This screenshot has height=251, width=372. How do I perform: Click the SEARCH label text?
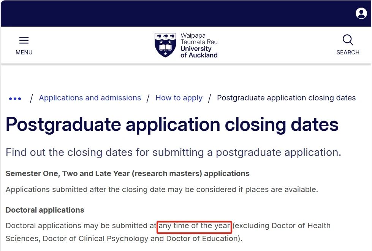(348, 52)
